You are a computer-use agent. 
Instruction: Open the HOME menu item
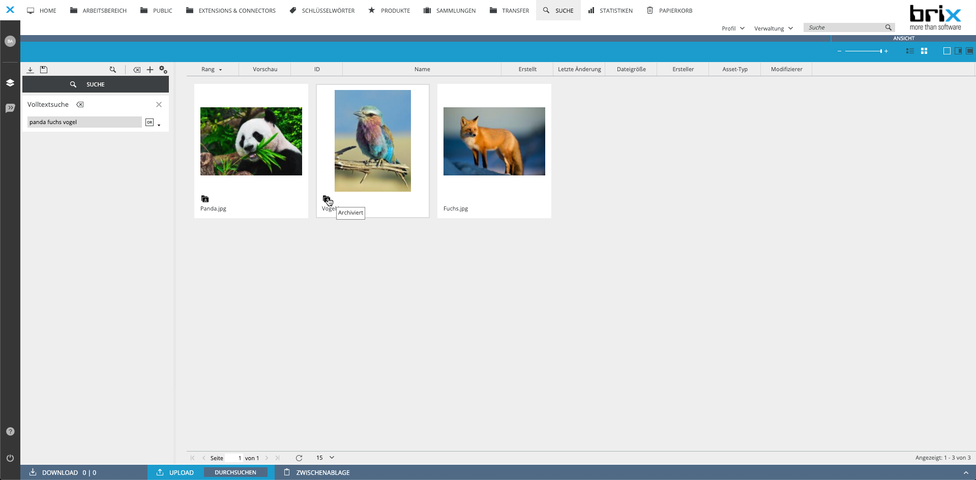(42, 10)
